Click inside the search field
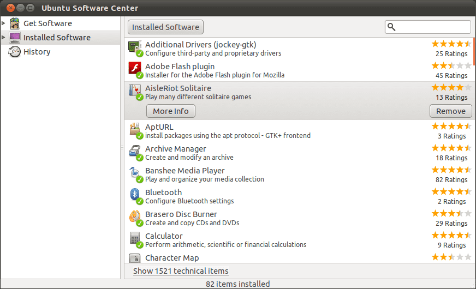Image resolution: width=476 pixels, height=289 pixels. pos(428,27)
